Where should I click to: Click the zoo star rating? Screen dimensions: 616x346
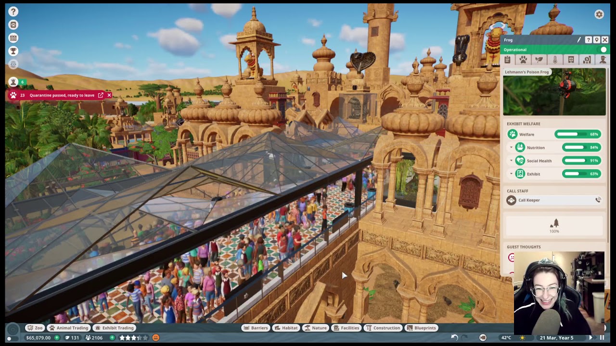click(133, 338)
